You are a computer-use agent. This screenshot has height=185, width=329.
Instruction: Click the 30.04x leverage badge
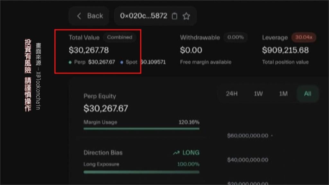304,37
